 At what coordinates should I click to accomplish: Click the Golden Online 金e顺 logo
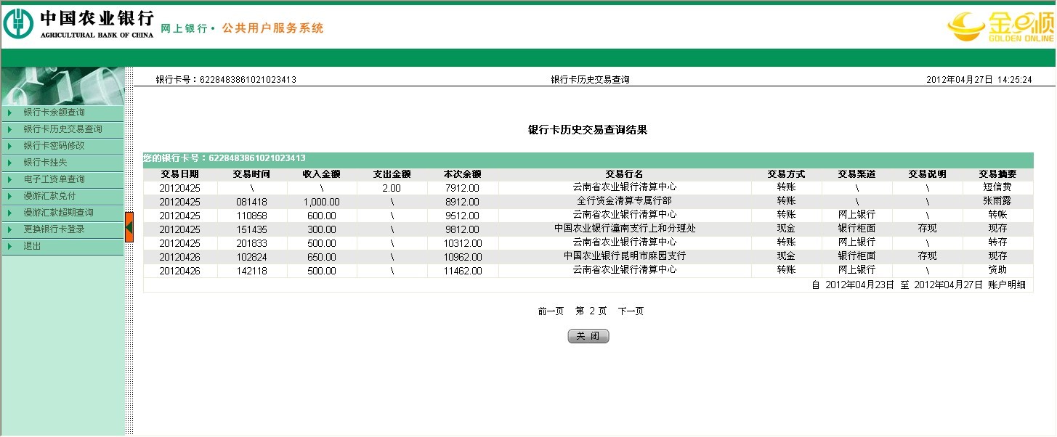point(1000,28)
